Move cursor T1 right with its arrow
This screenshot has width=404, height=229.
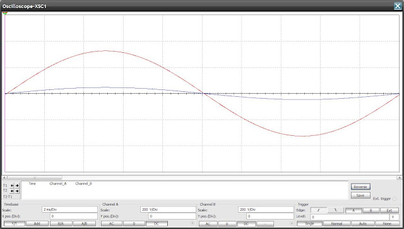[x=17, y=186]
